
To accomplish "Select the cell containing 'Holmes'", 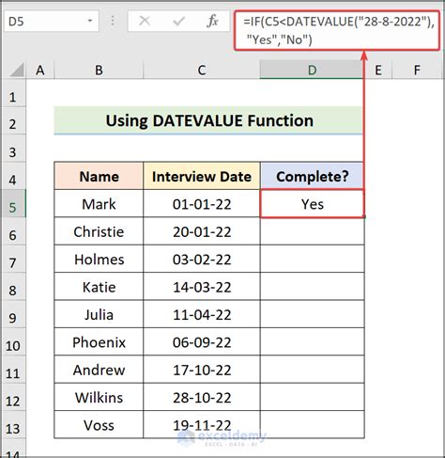I will coord(99,259).
